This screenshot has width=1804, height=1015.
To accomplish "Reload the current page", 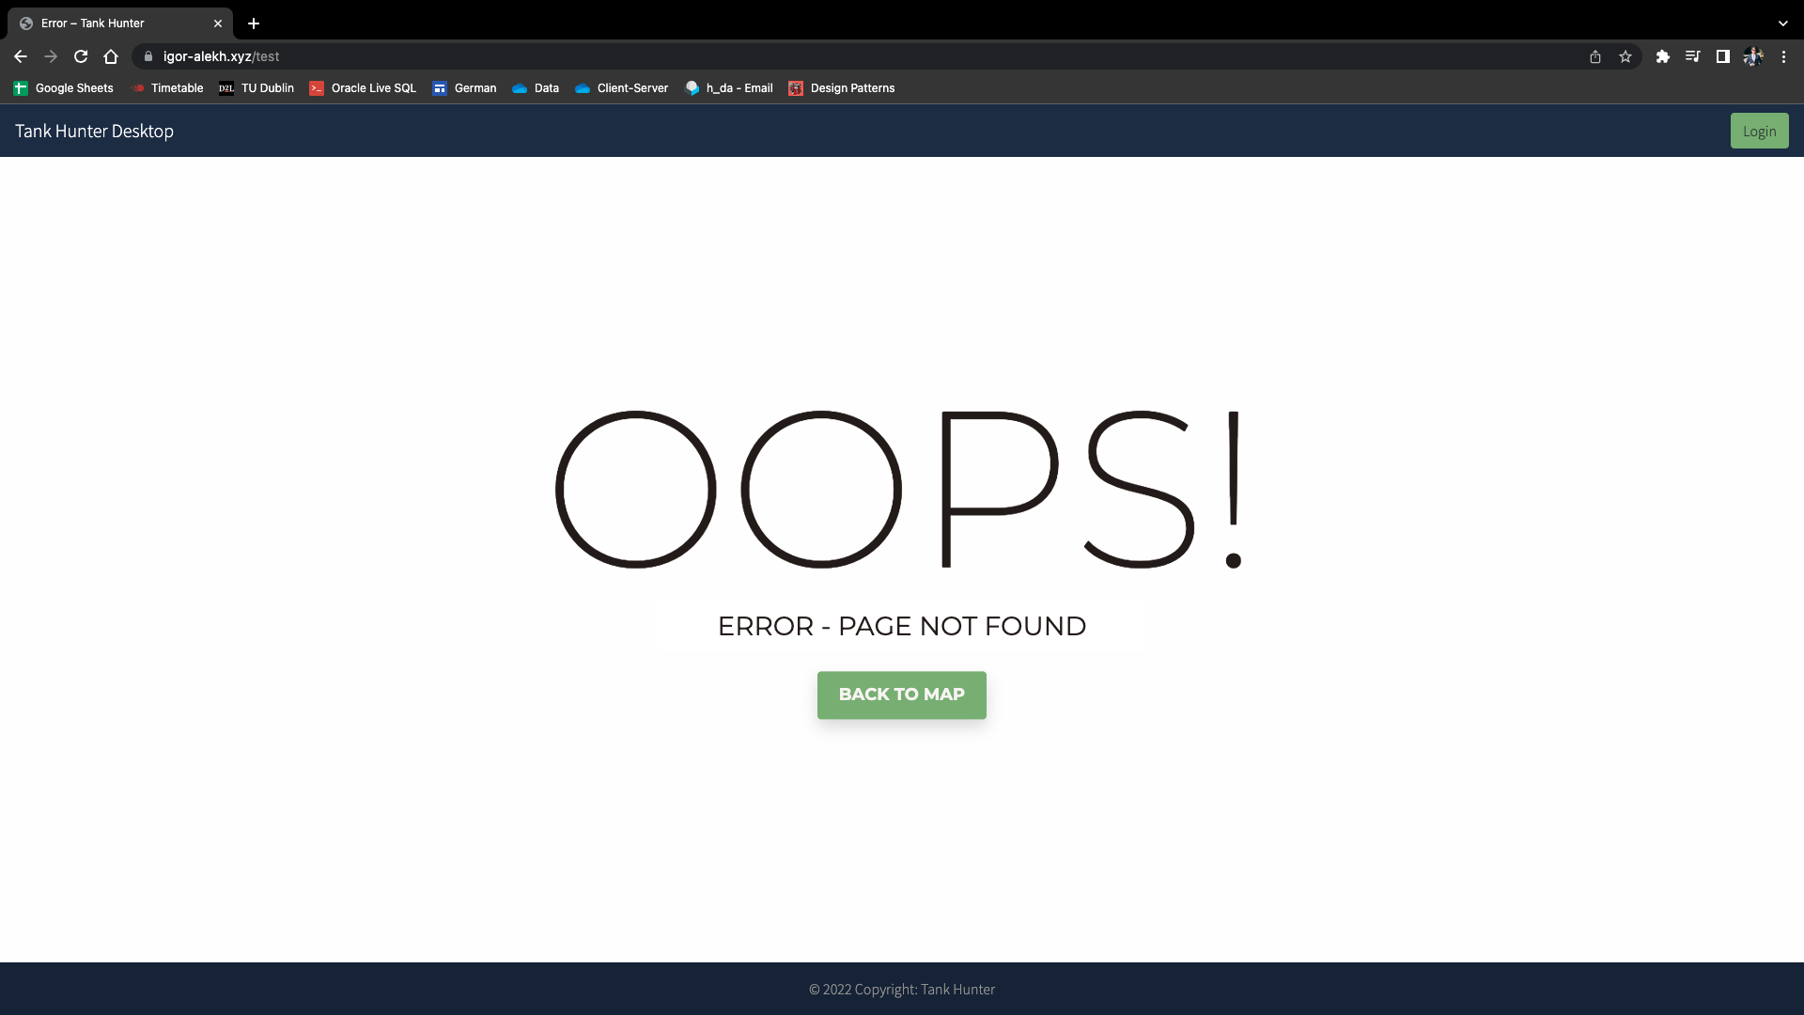I will pyautogui.click(x=81, y=56).
